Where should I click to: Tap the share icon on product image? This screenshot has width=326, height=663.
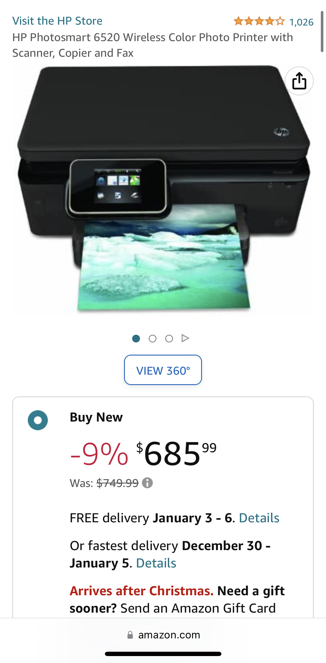pos(299,81)
